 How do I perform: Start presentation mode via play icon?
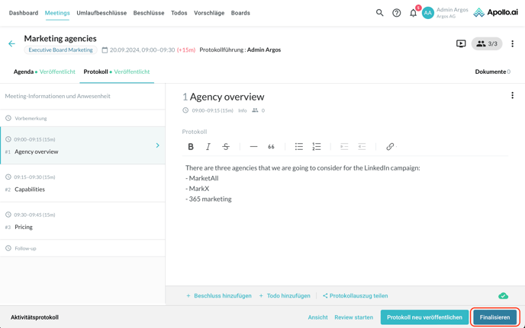click(461, 43)
